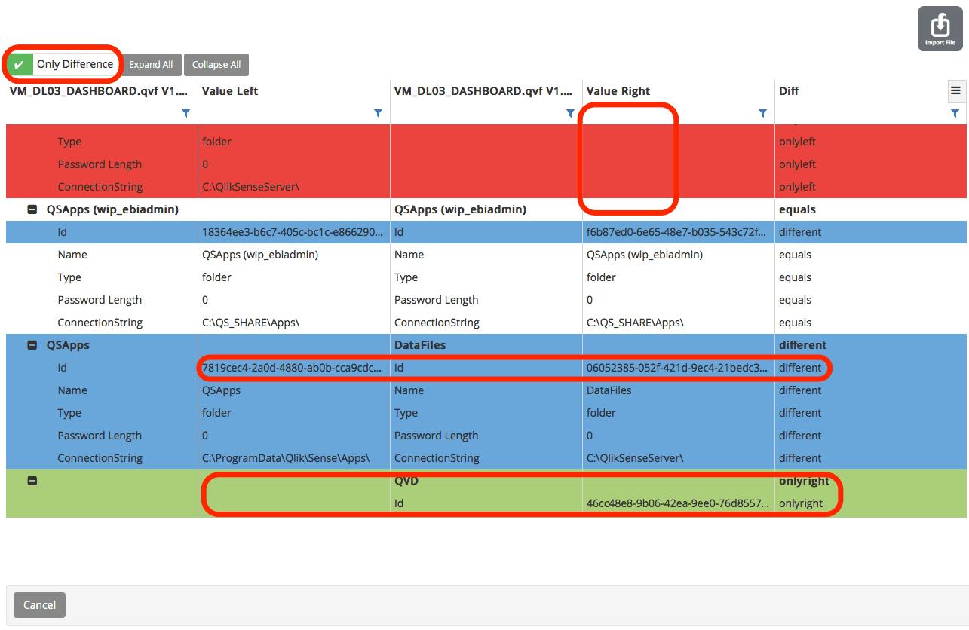Sort by the Diff column header
This screenshot has width=969, height=630.
tap(789, 91)
